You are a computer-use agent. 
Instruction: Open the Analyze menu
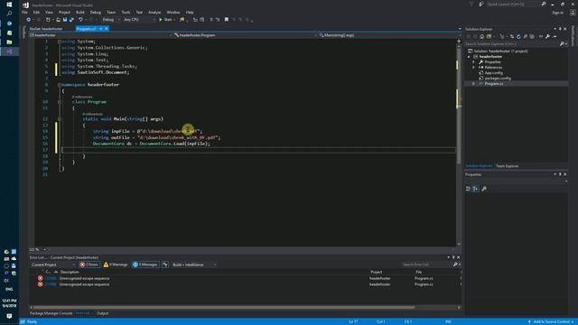tap(154, 12)
